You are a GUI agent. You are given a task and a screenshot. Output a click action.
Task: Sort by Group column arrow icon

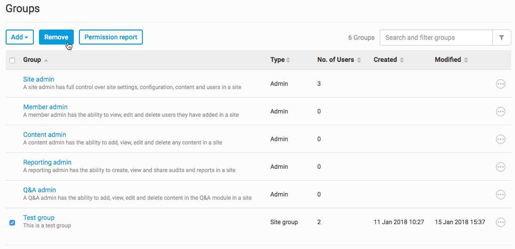pyautogui.click(x=46, y=60)
